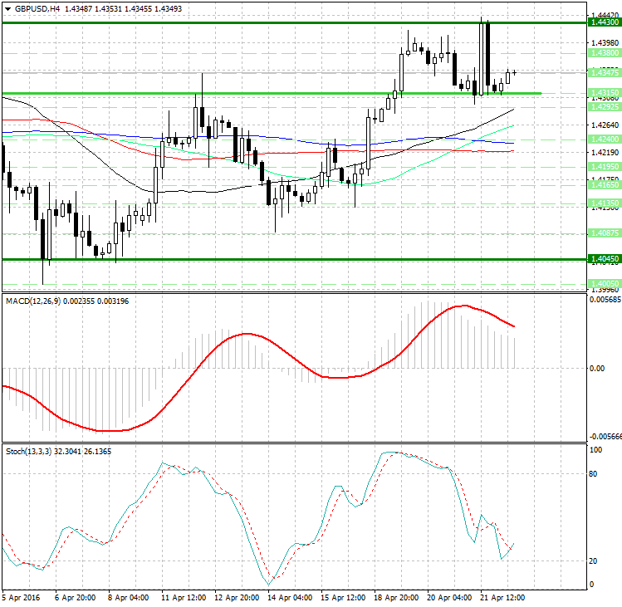This screenshot has height=607, width=622.
Task: Select the 1.44300 resistance level label
Action: point(603,22)
